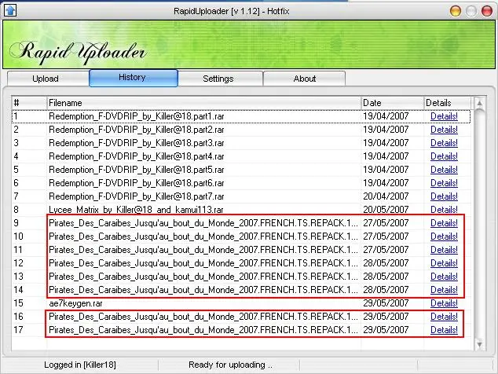The image size is (498, 374).
Task: Click the 20/04/2007 date in row 7
Action: coord(386,196)
